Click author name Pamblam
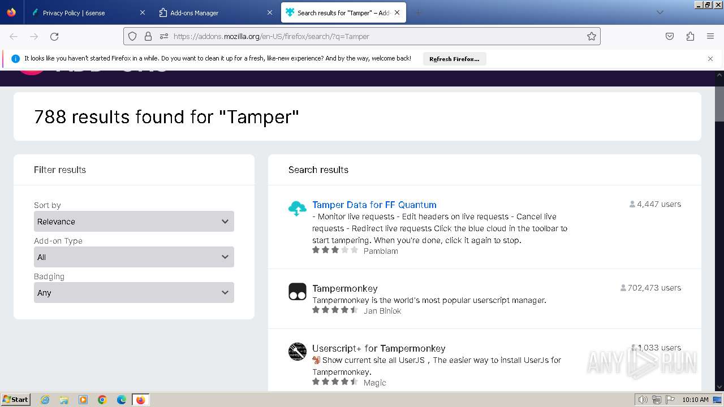This screenshot has height=407, width=724. point(381,251)
